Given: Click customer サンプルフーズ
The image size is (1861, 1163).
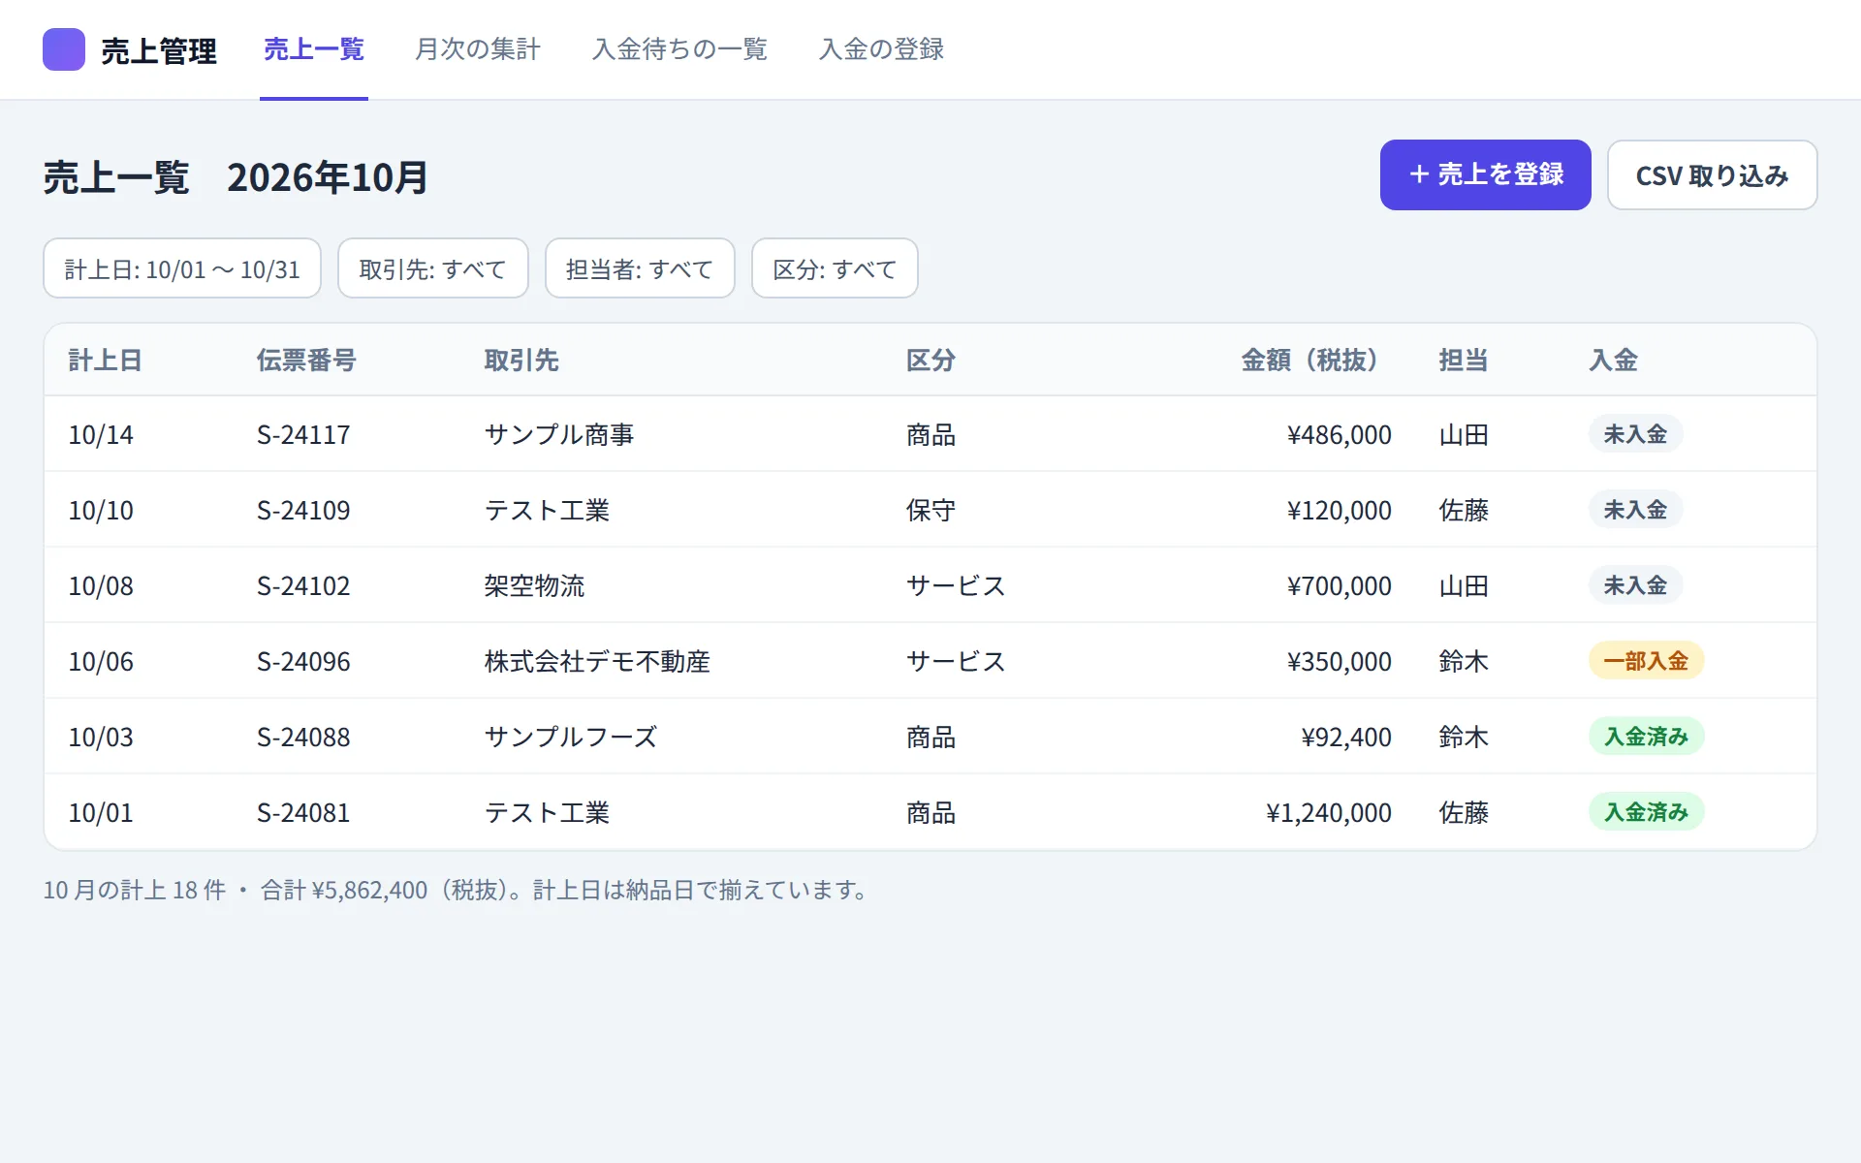Looking at the screenshot, I should tap(571, 737).
